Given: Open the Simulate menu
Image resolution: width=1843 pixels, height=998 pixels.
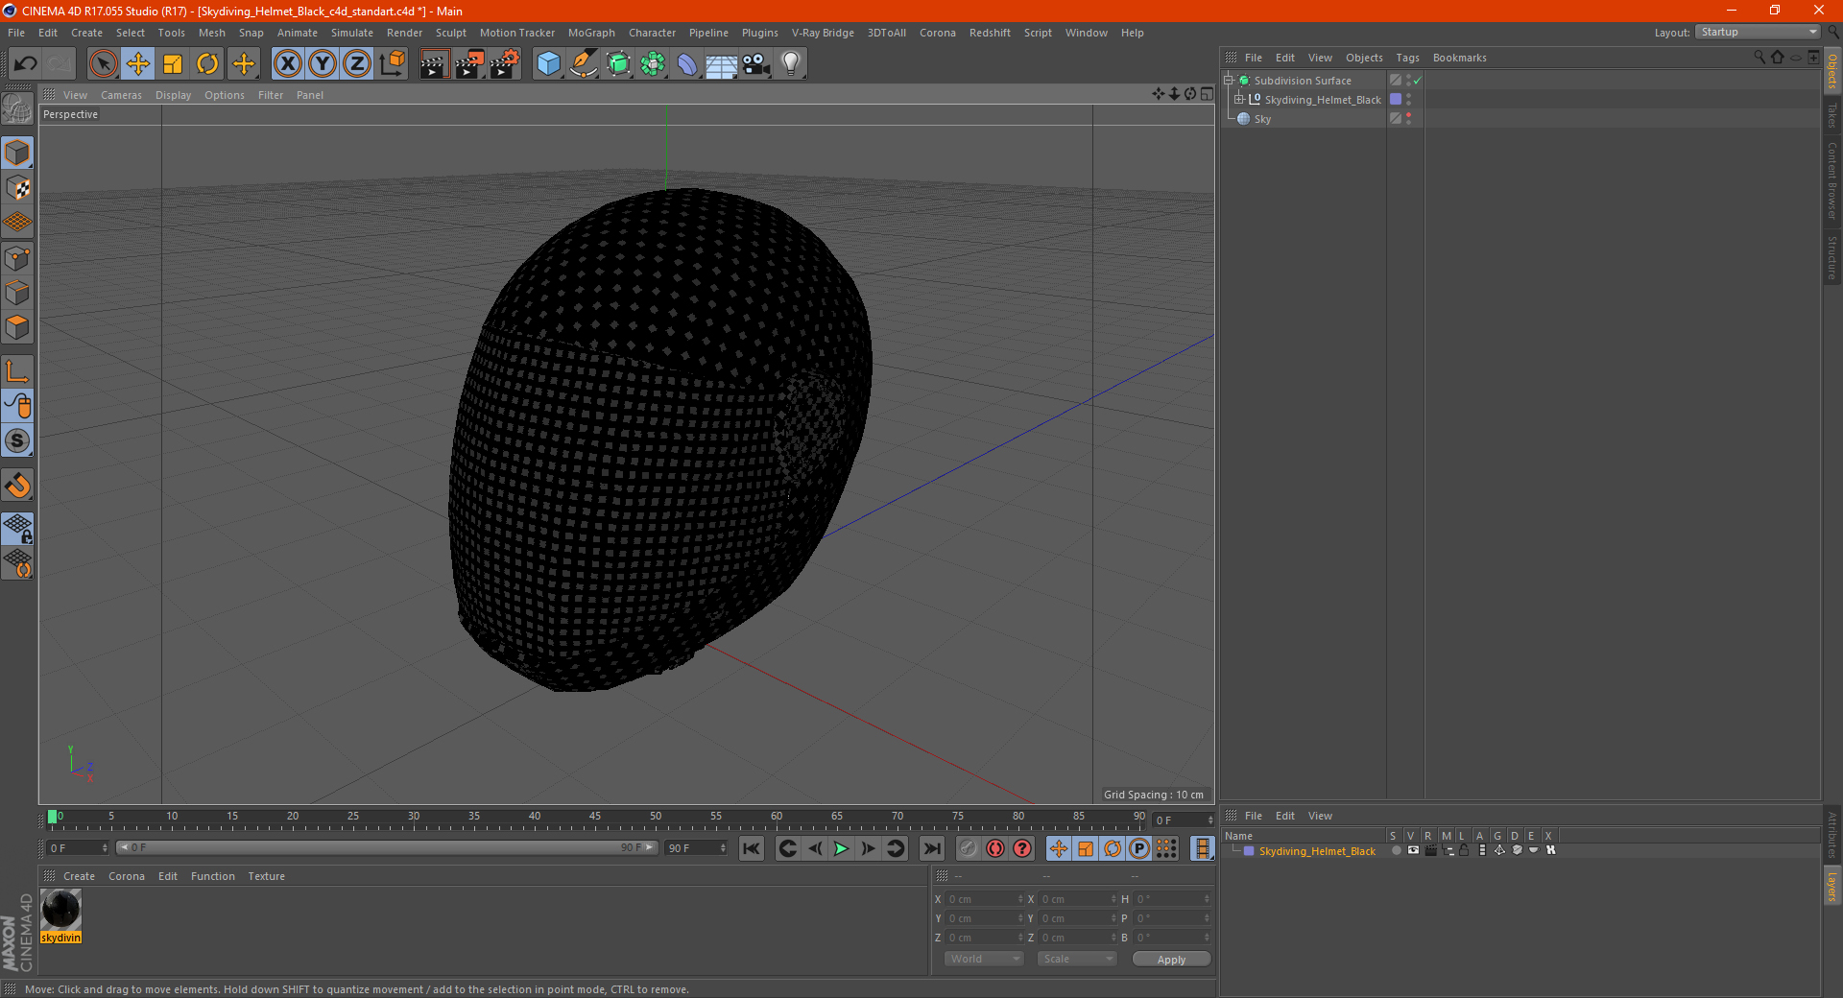Looking at the screenshot, I should [x=352, y=33].
